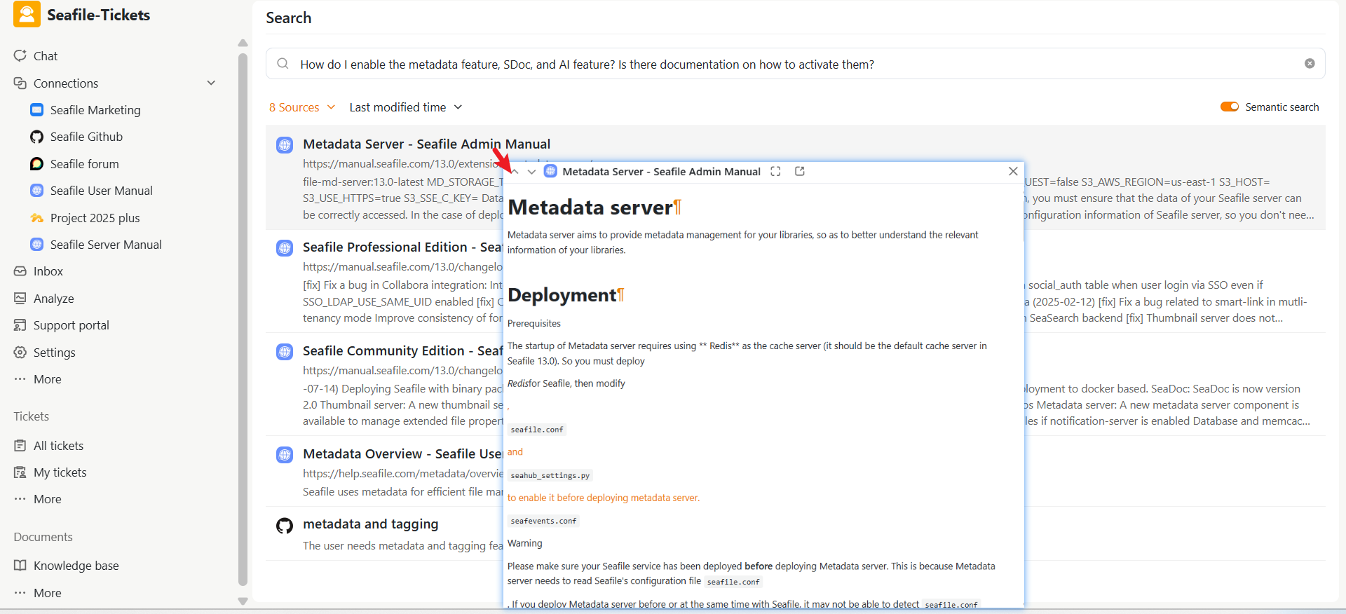Open the Seafile Github icon
Image resolution: width=1346 pixels, height=614 pixels.
click(37, 137)
